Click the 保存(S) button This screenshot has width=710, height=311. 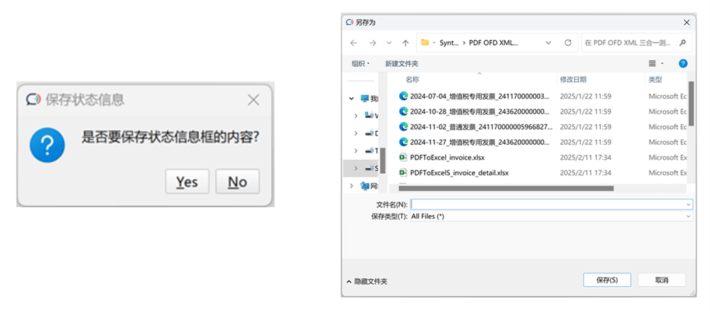pos(607,280)
